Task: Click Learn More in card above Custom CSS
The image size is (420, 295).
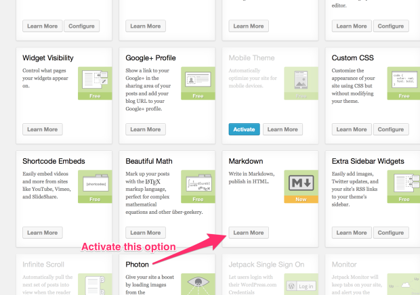Action: 352,26
